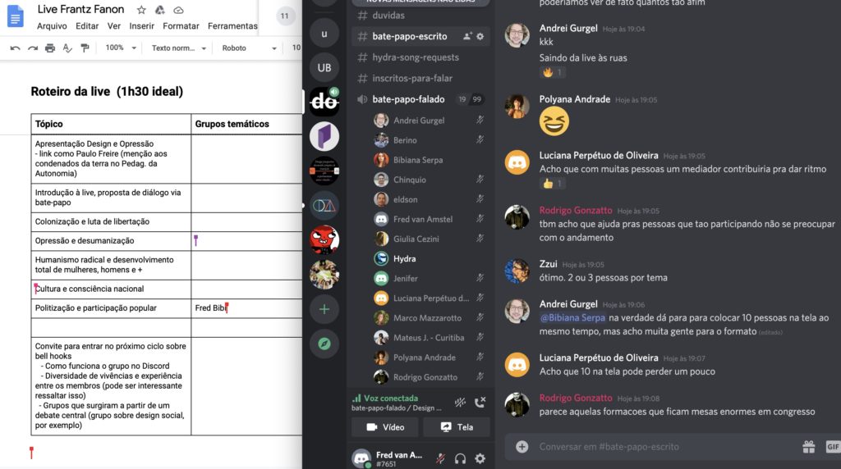Open the 'u' Discord server
The image size is (841, 469).
click(324, 33)
